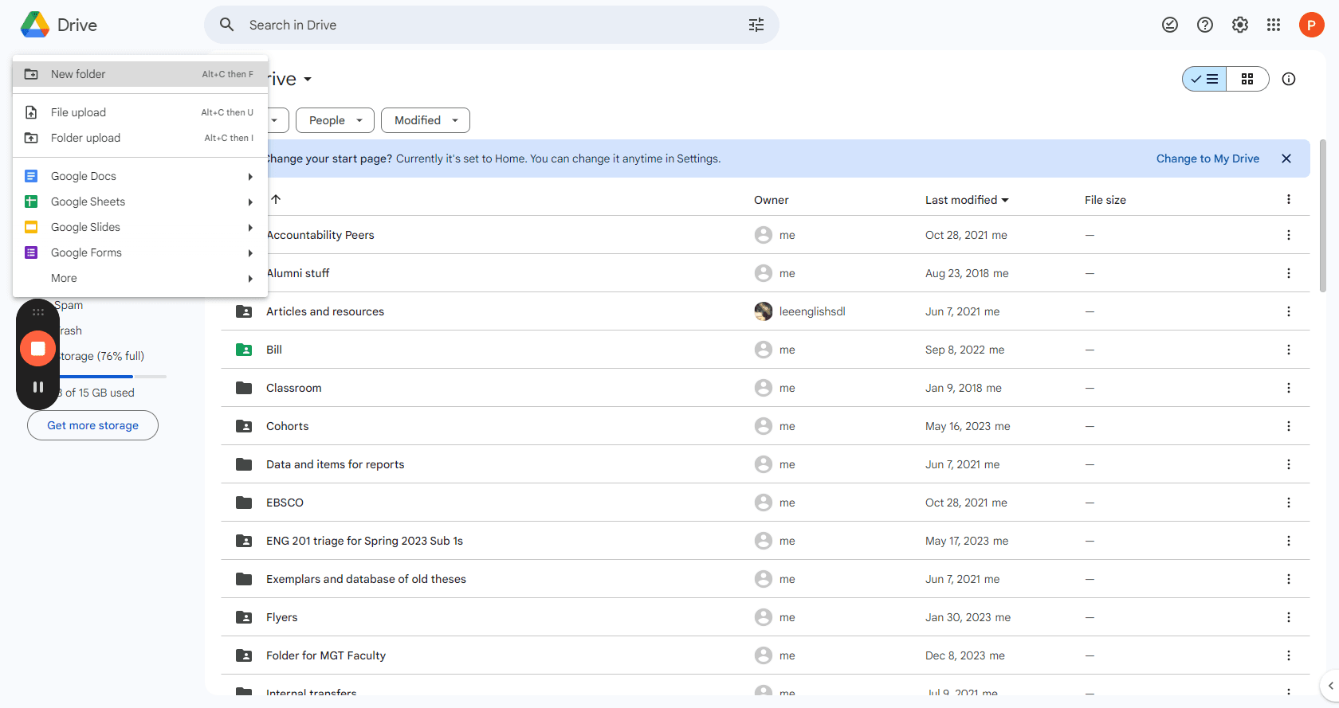Screen dimensions: 1339x708
Task: Expand the More submenu
Action: [x=250, y=279]
